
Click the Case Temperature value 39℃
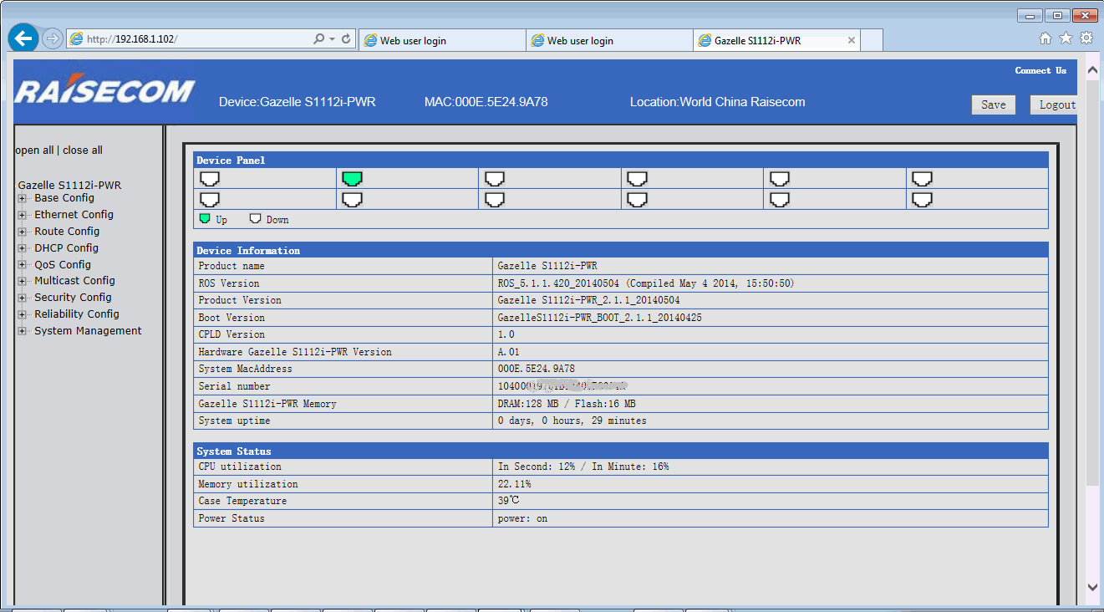point(509,501)
